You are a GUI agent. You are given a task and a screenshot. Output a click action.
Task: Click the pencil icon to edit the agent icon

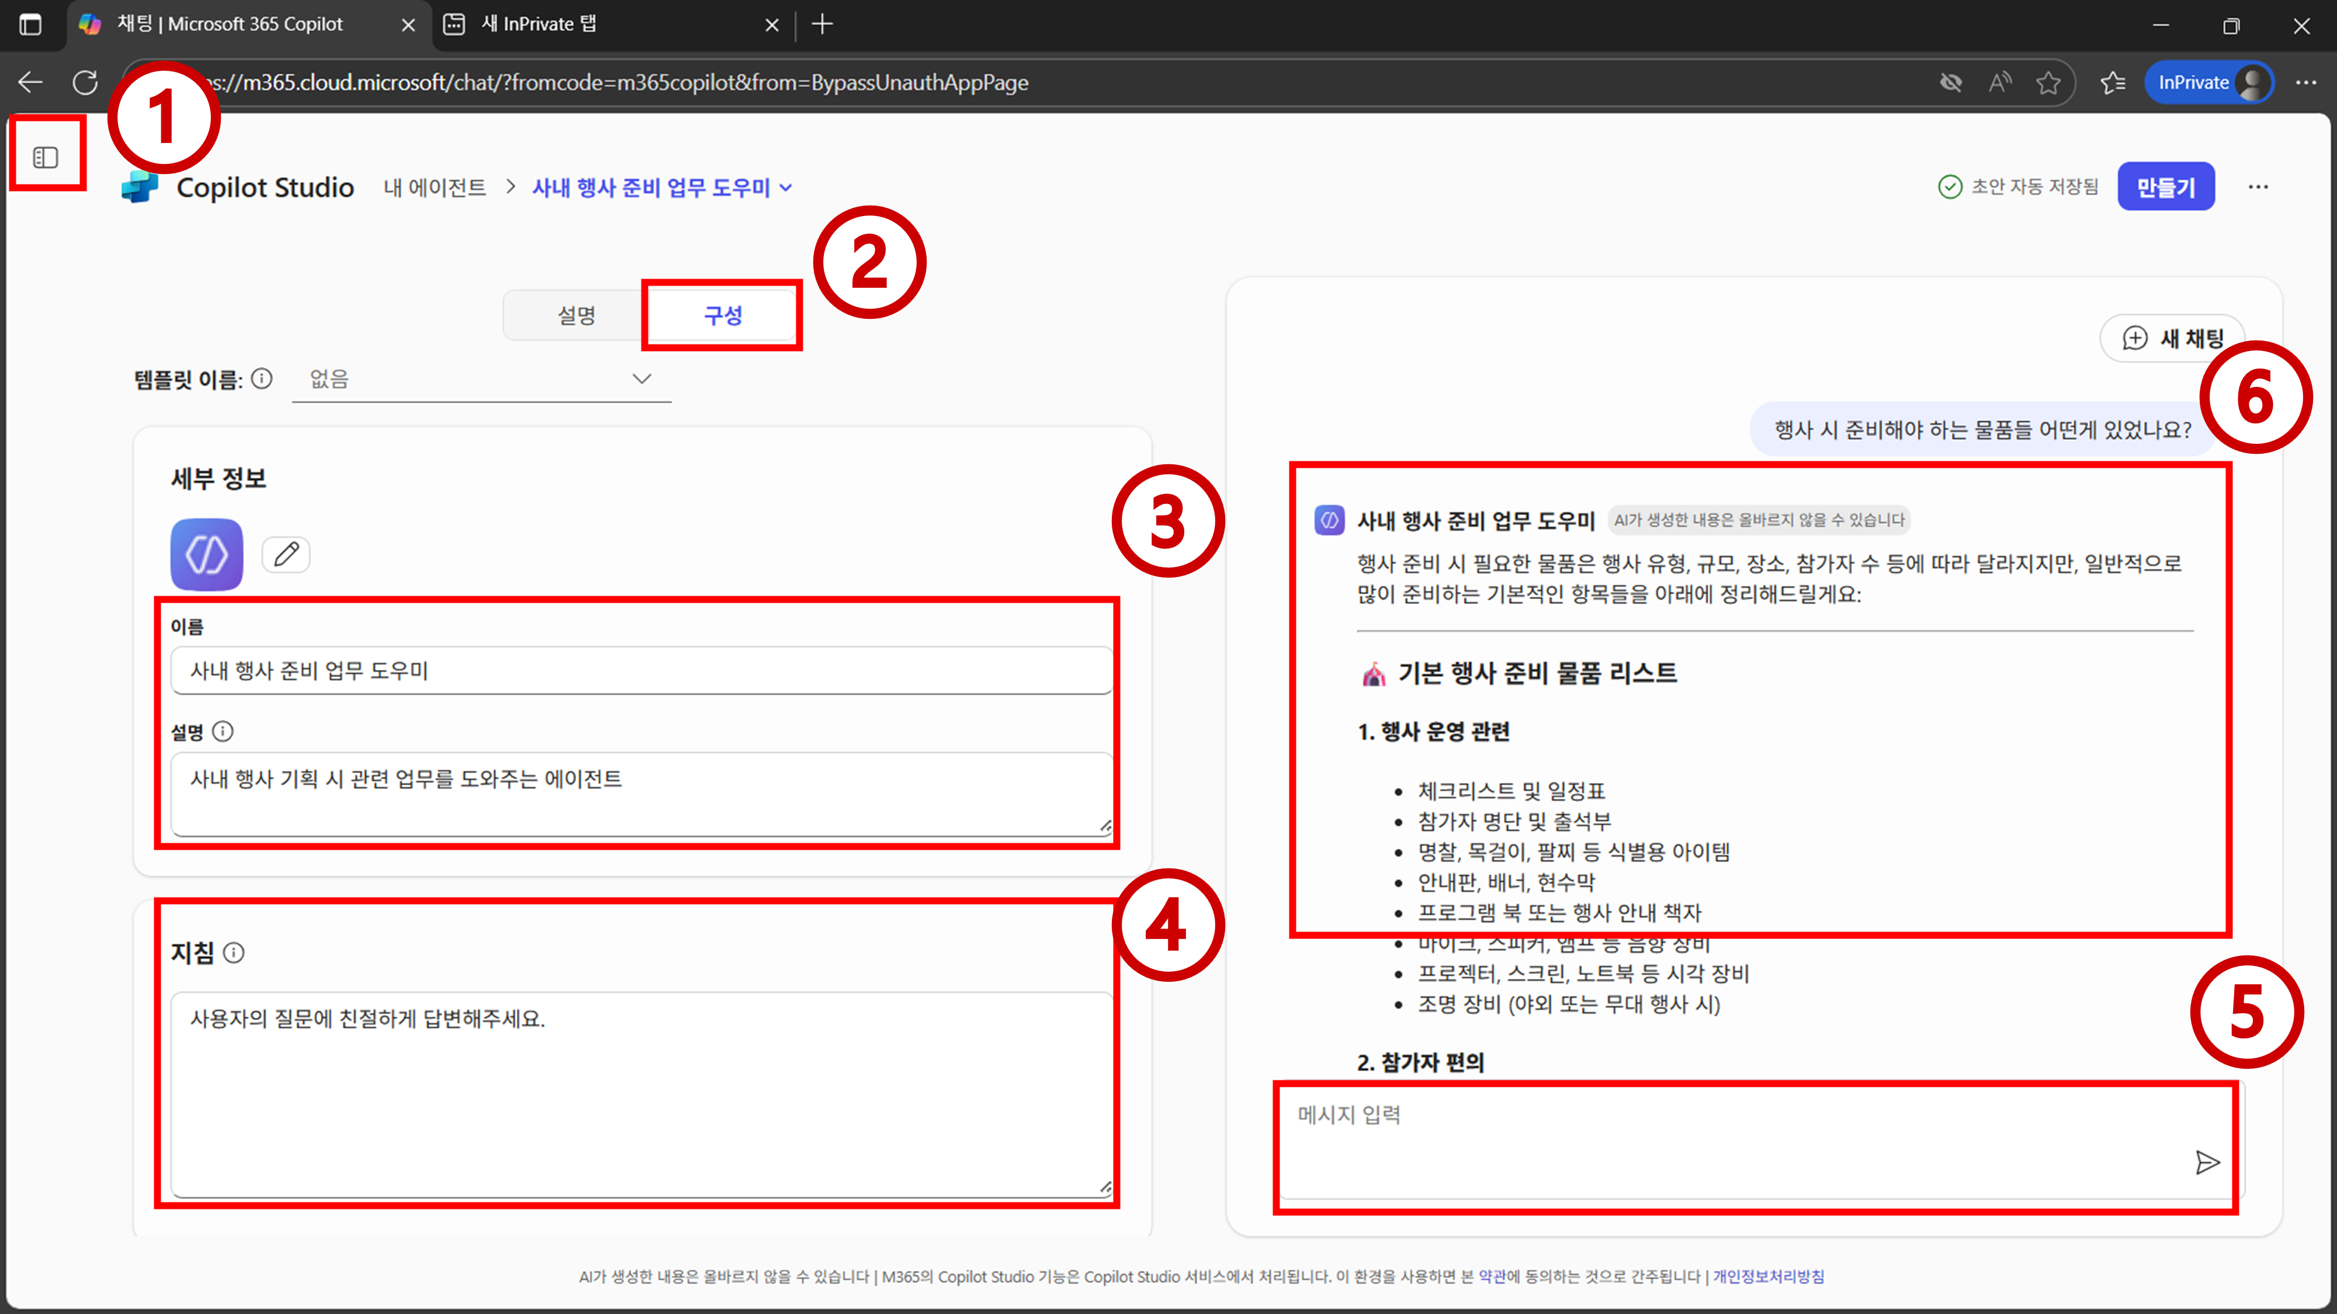pyautogui.click(x=286, y=554)
